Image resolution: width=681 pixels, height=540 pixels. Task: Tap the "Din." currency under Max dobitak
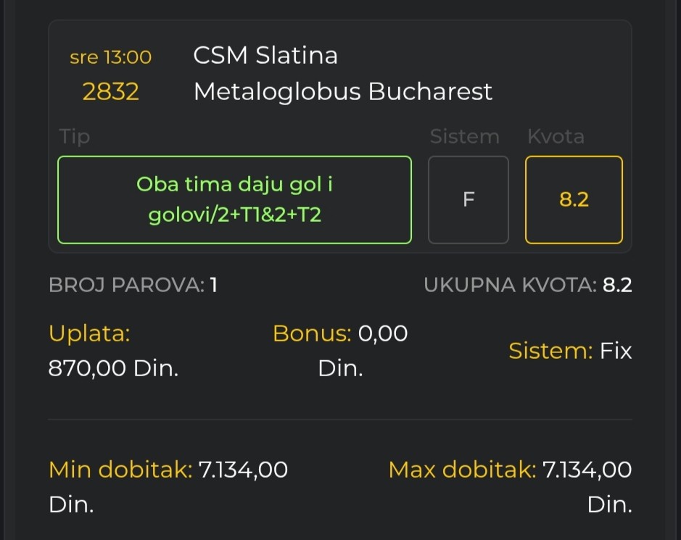click(x=609, y=505)
